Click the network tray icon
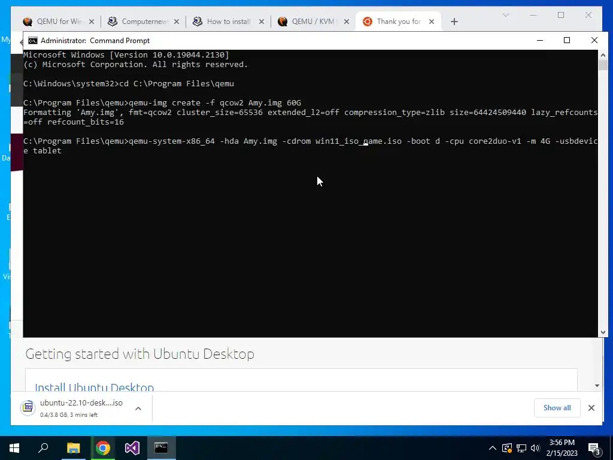The height and width of the screenshot is (460, 613). point(521,448)
